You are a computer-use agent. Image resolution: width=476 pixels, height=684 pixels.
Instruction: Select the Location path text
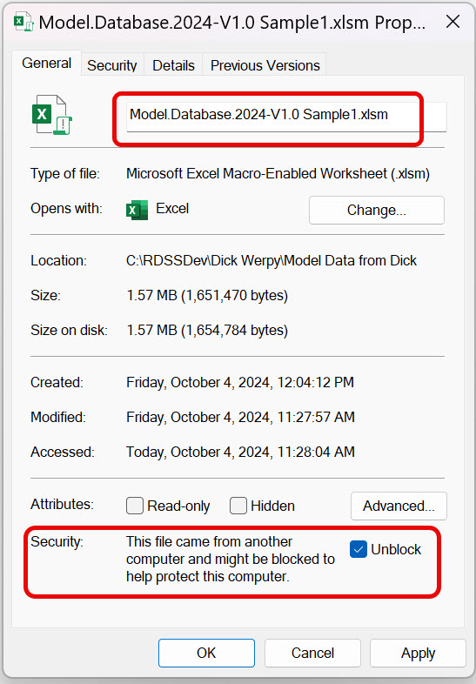coord(272,260)
